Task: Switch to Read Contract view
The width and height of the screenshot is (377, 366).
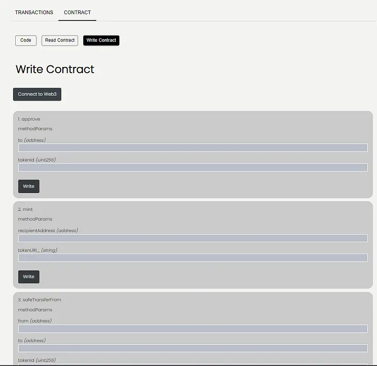Action: tap(60, 40)
